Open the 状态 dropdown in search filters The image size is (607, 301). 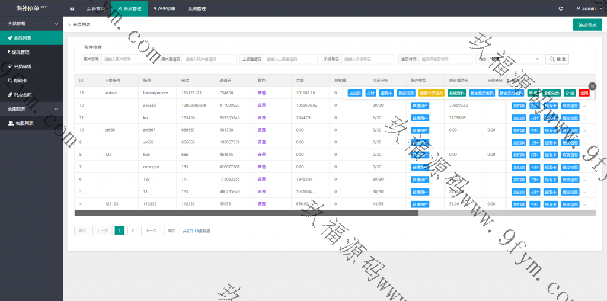pyautogui.click(x=515, y=59)
